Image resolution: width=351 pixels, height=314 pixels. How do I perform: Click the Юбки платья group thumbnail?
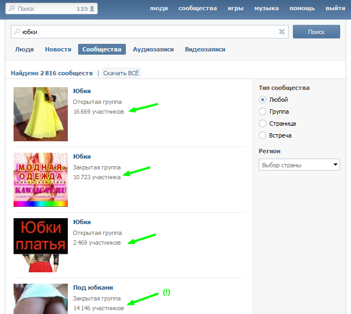(x=41, y=245)
